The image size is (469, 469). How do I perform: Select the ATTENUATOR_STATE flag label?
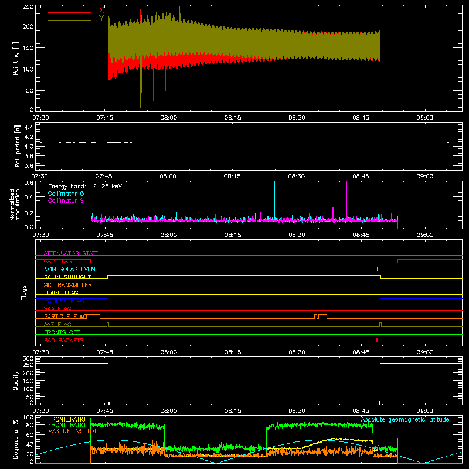click(x=71, y=253)
